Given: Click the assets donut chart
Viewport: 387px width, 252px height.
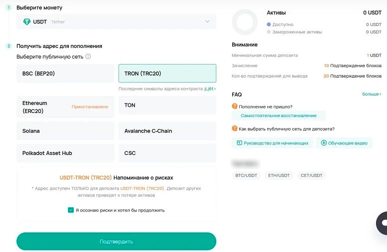Looking at the screenshot, I should click(245, 23).
